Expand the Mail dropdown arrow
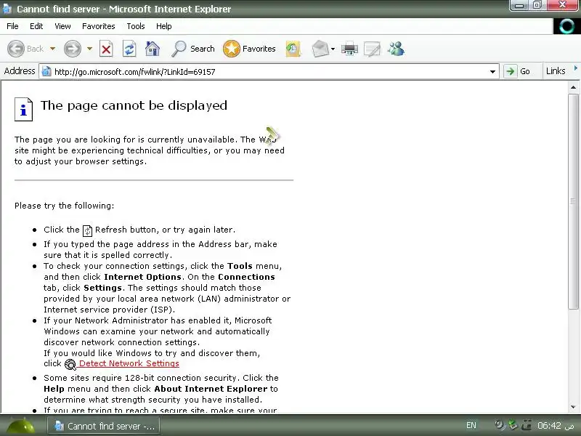The image size is (581, 436). (x=333, y=49)
